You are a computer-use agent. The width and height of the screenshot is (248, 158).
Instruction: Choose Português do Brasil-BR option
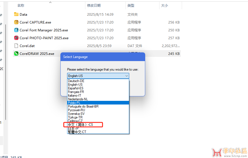pos(98,106)
